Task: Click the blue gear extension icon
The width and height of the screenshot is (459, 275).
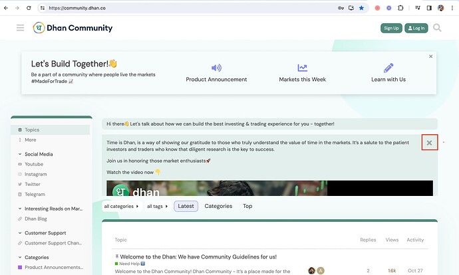Action: tap(388, 8)
